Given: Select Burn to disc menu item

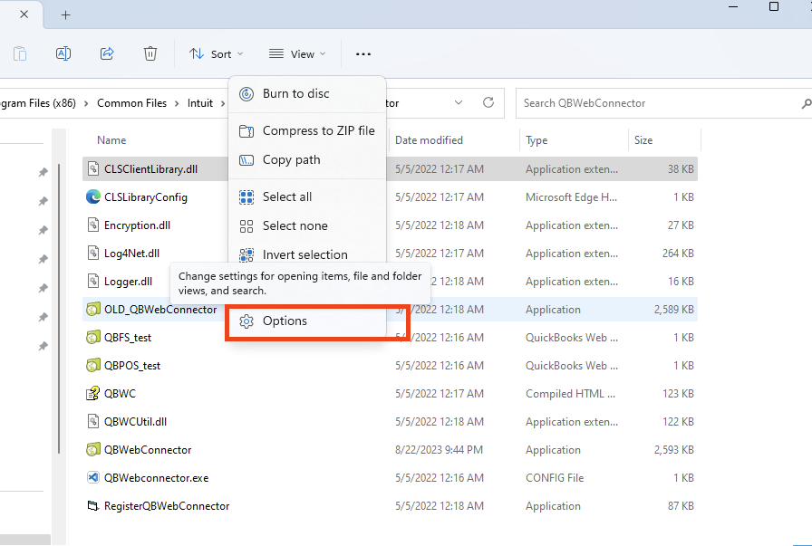Looking at the screenshot, I should pos(307,93).
